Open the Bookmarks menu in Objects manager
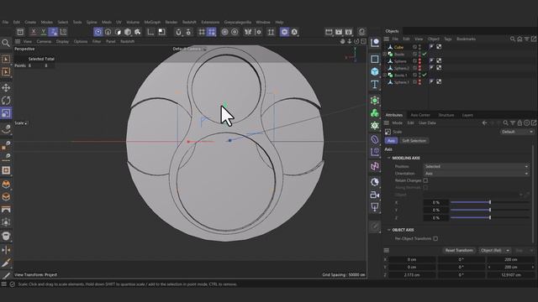Image resolution: width=538 pixels, height=302 pixels. point(466,39)
